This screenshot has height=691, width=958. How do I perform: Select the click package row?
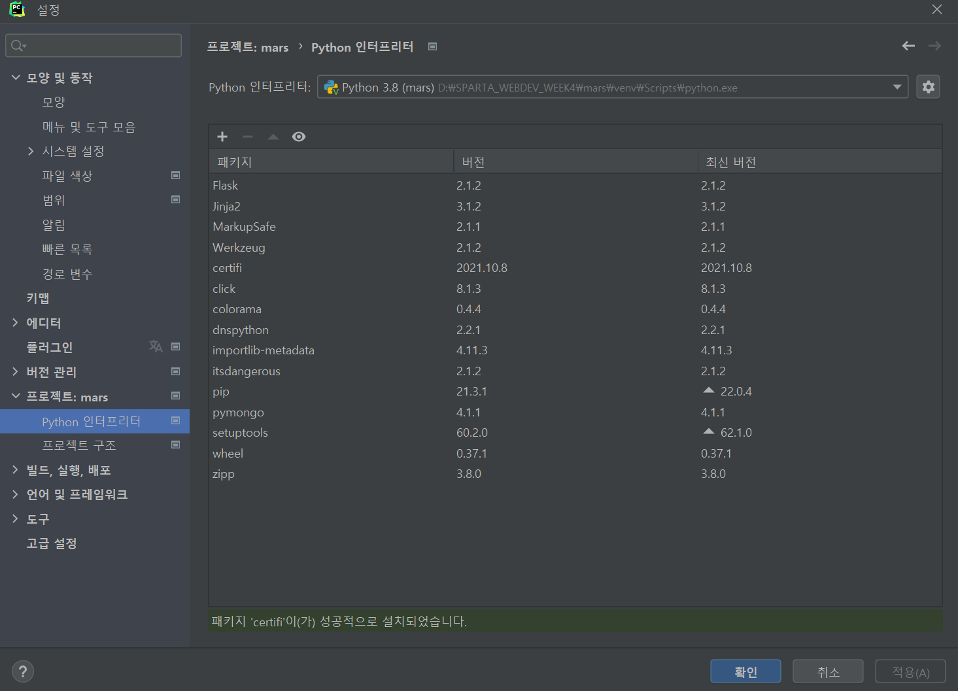575,288
